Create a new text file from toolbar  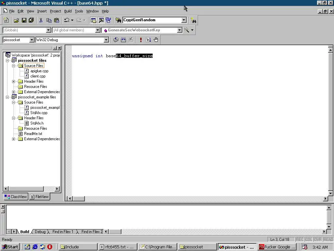coord(6,20)
